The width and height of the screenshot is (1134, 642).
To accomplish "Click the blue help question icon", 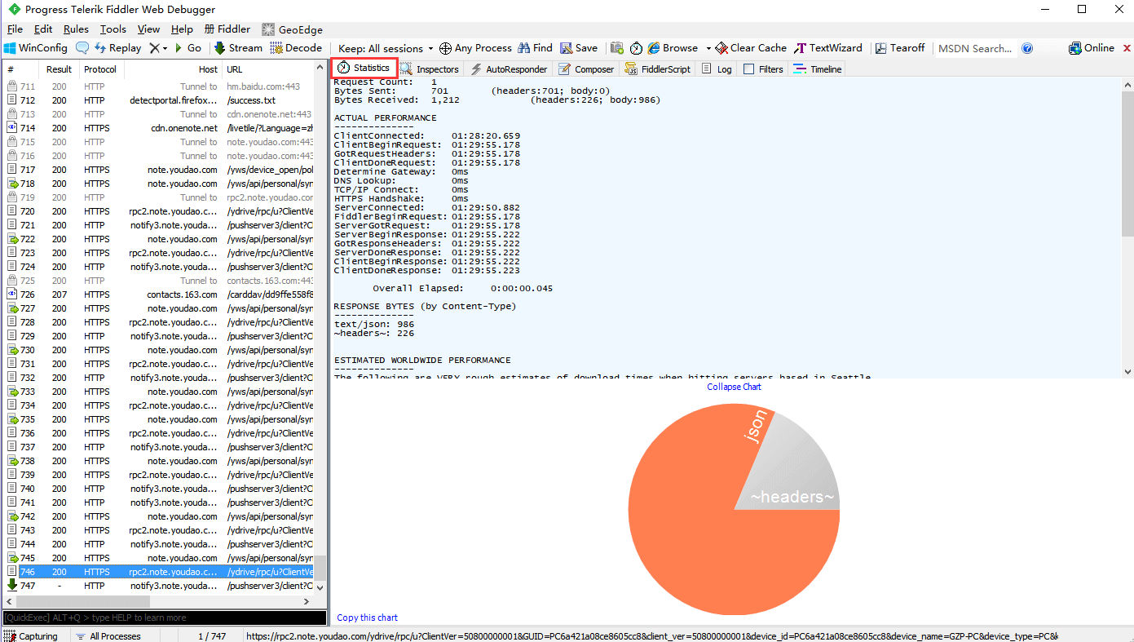I will pos(1027,48).
